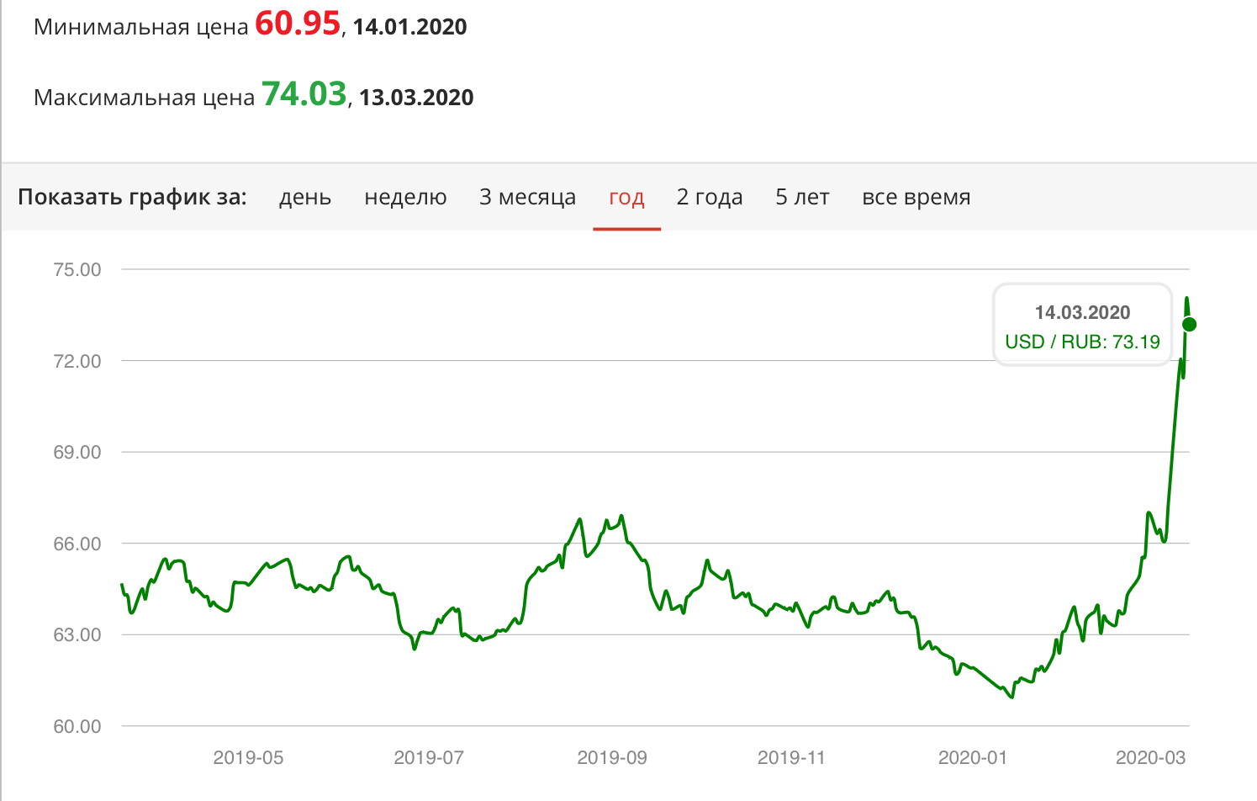Choose the "5 лет" chart range

(x=802, y=198)
